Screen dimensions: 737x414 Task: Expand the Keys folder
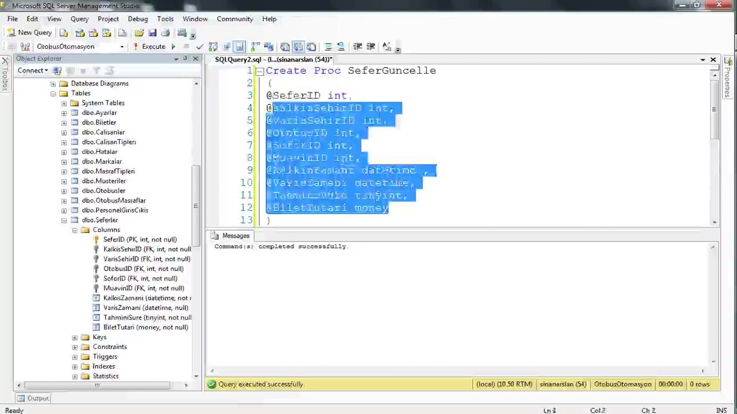tap(75, 338)
